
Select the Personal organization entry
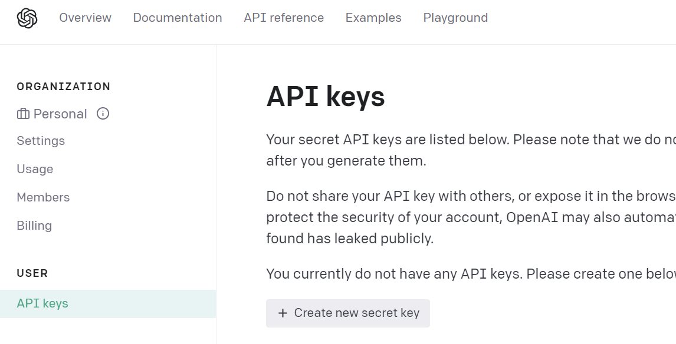60,114
